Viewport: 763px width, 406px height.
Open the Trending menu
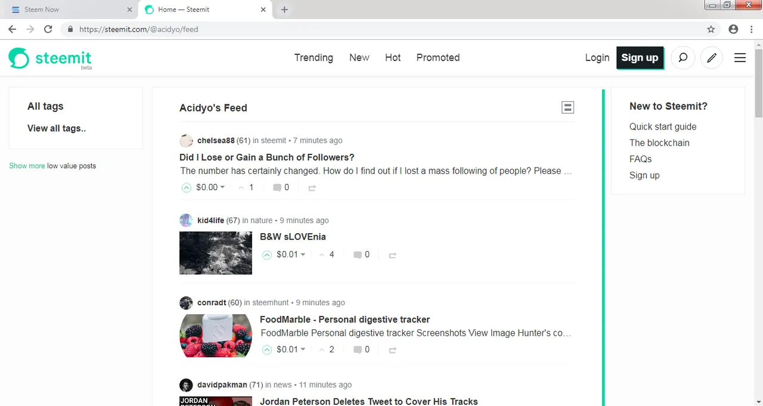pos(314,58)
